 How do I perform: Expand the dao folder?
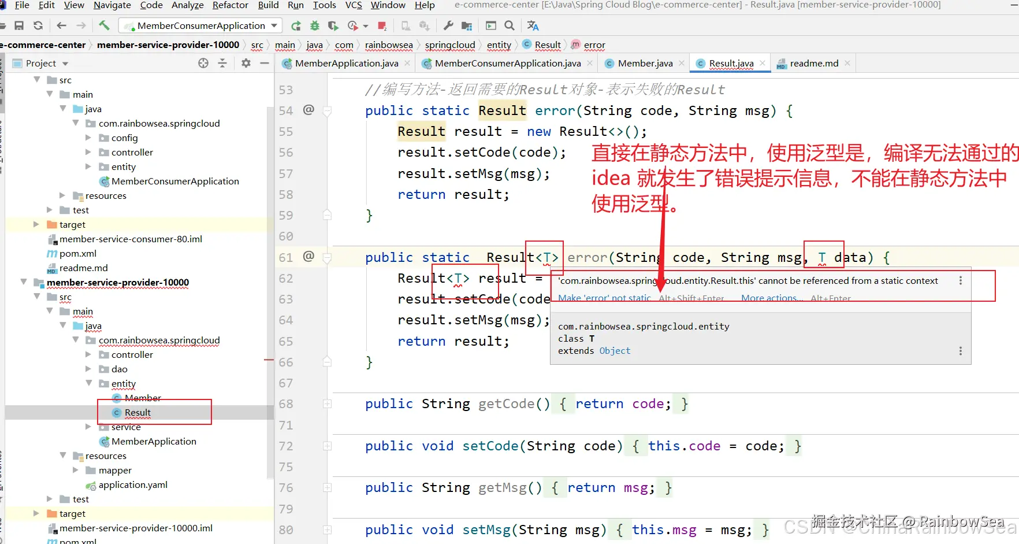88,369
